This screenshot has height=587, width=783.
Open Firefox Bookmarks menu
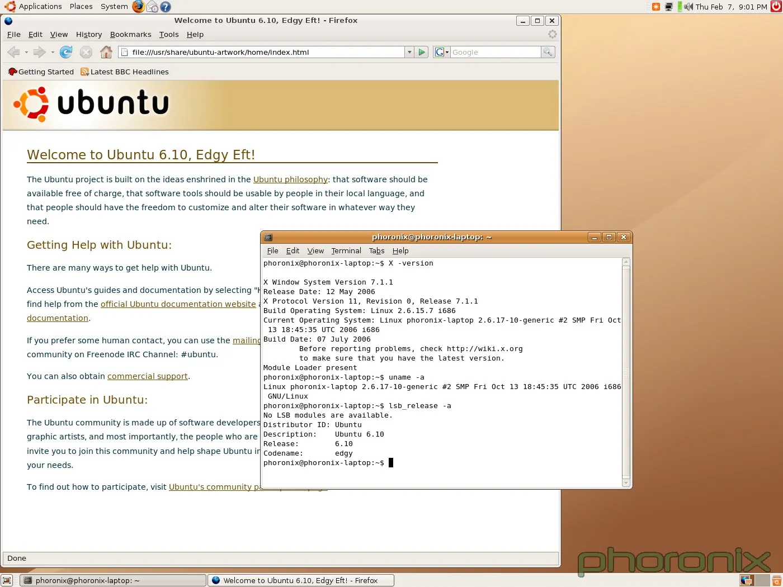(x=130, y=34)
